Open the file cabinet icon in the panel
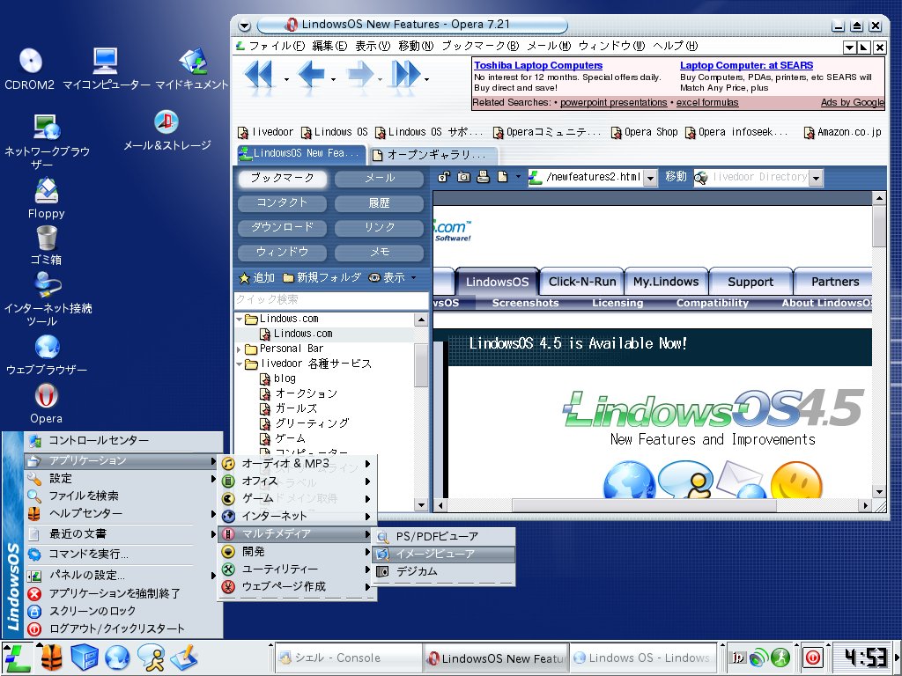 click(x=85, y=658)
